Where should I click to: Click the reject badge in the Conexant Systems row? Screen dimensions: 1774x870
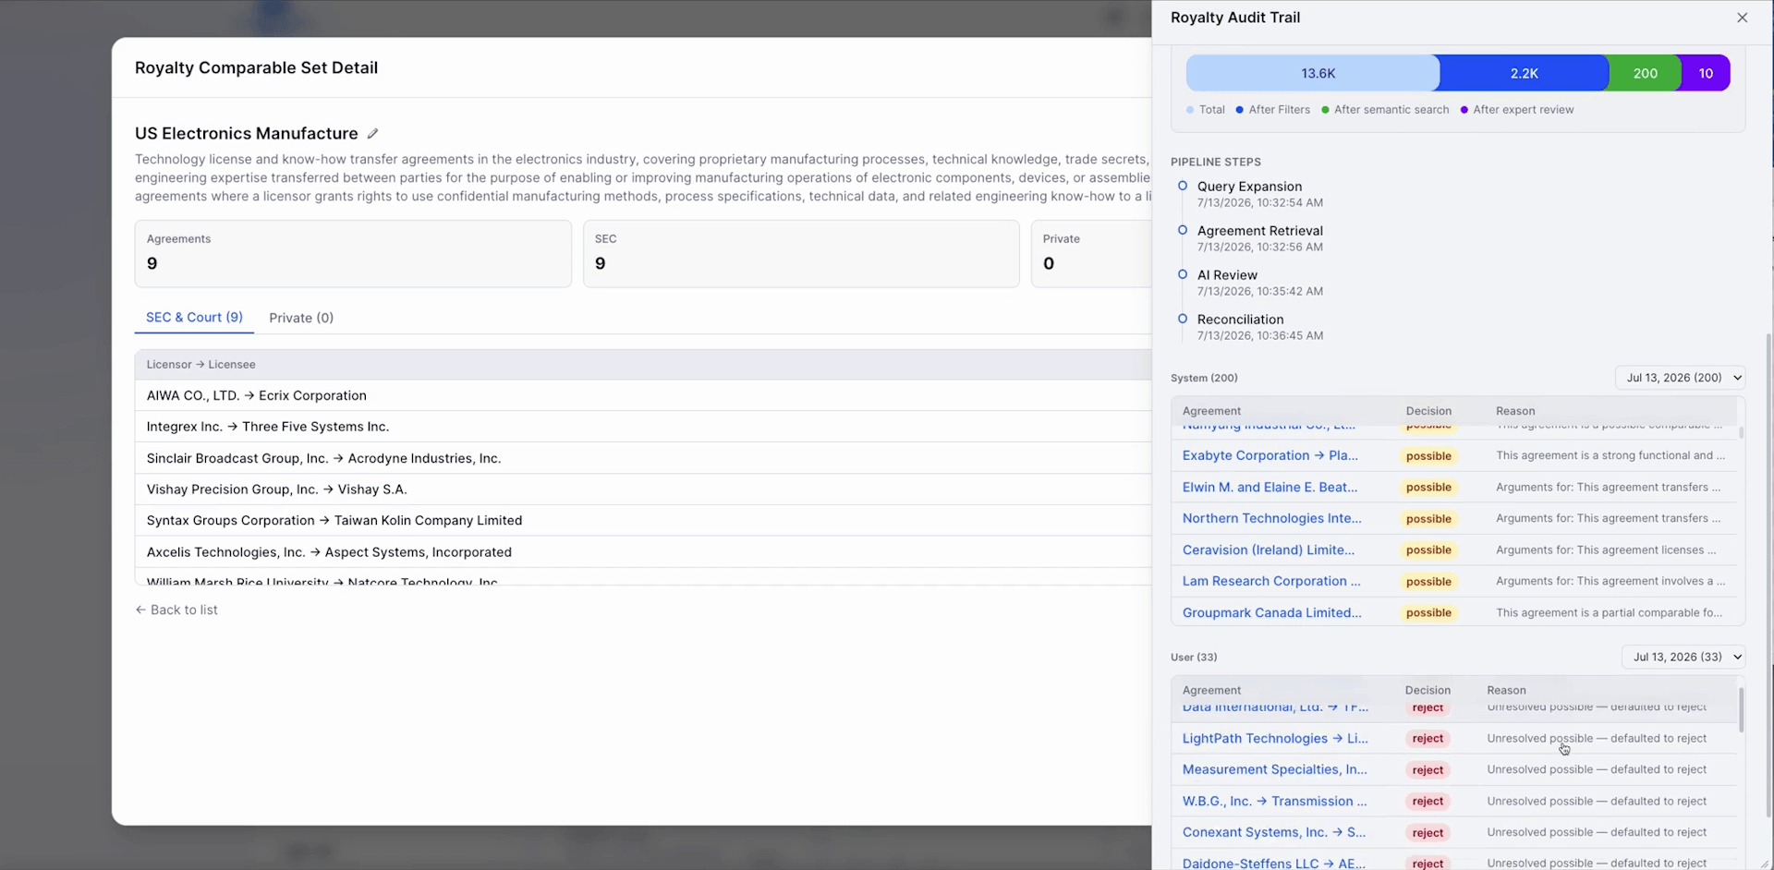[1428, 833]
